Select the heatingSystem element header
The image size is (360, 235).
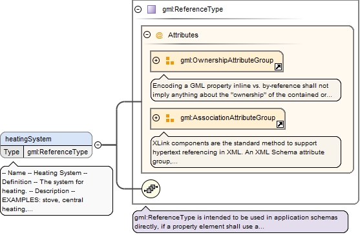[x=47, y=139]
